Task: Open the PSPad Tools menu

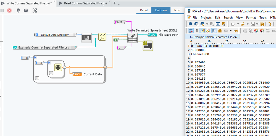Action: pos(263,18)
